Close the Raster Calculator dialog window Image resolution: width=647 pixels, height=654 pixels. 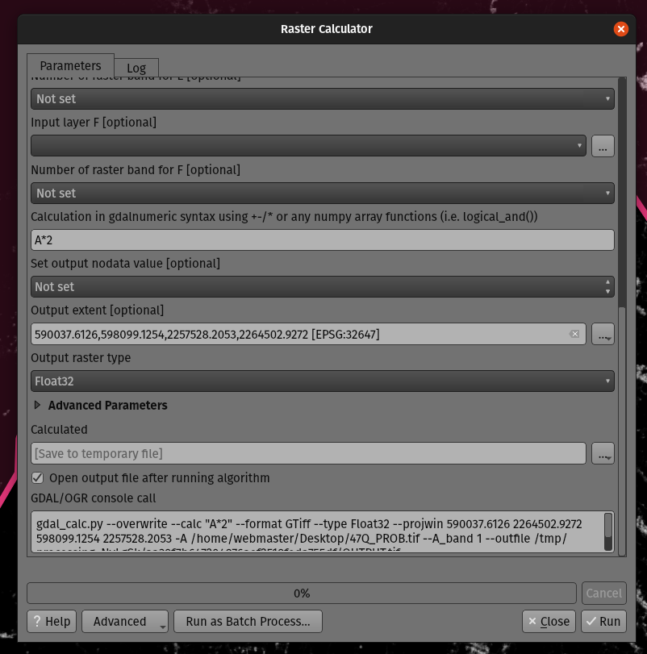pos(620,29)
